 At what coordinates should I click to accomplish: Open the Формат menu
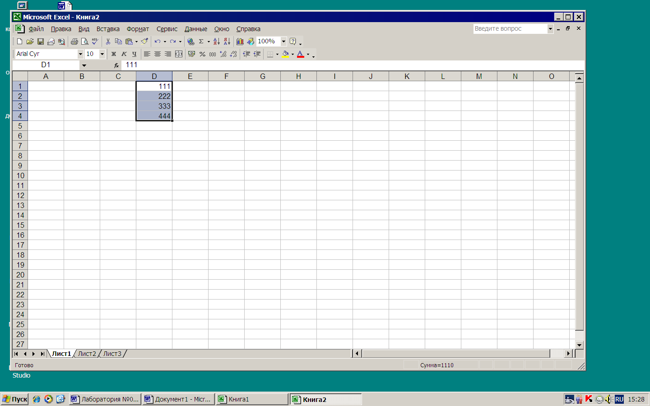(138, 29)
